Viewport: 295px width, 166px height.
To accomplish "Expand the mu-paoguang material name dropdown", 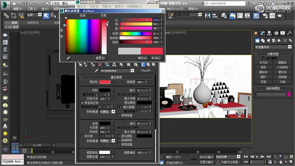I will (x=132, y=71).
